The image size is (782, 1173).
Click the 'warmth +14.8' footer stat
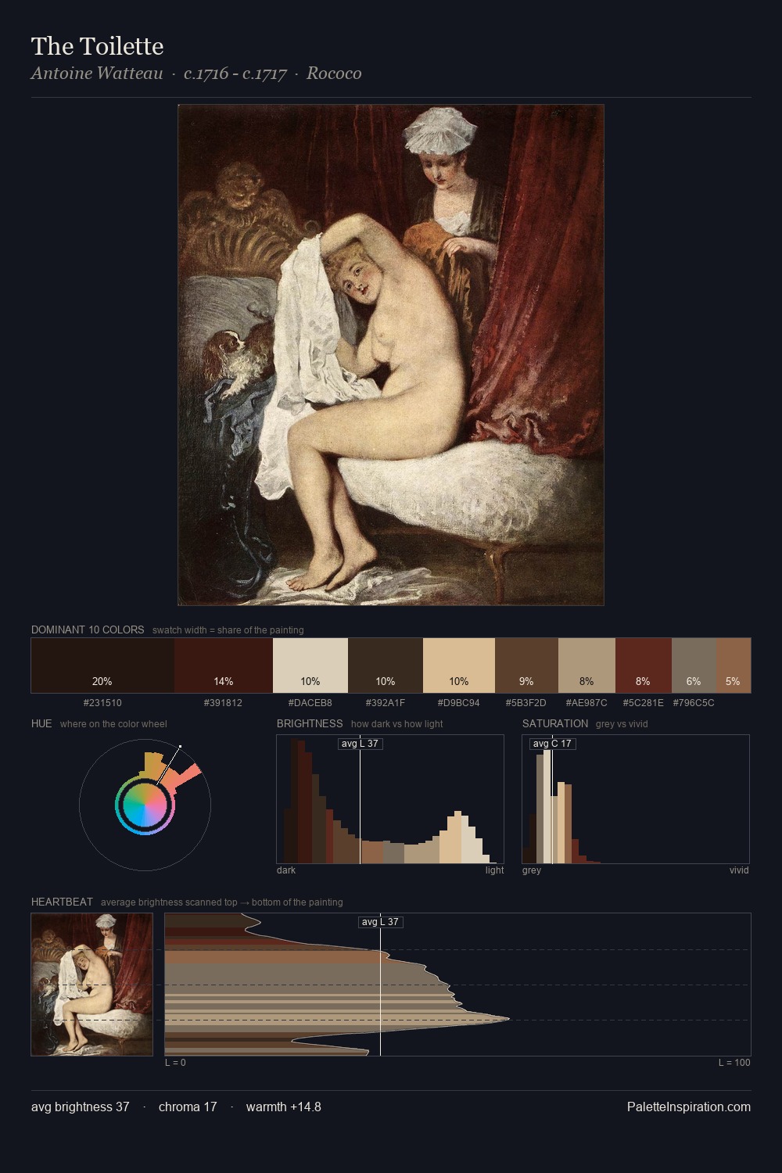pos(284,1107)
